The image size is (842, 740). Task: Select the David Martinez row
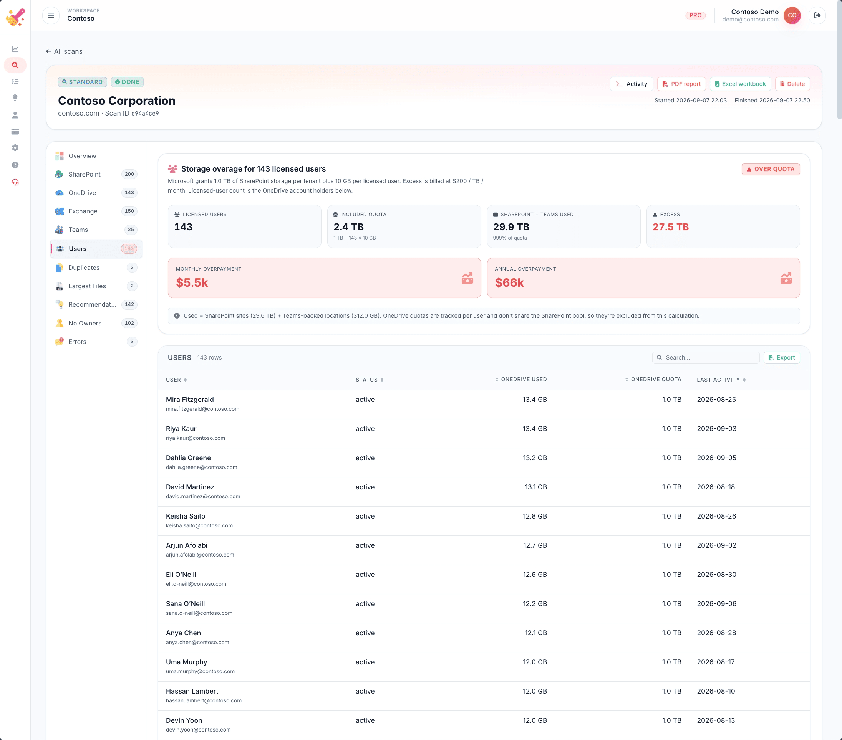pyautogui.click(x=484, y=492)
